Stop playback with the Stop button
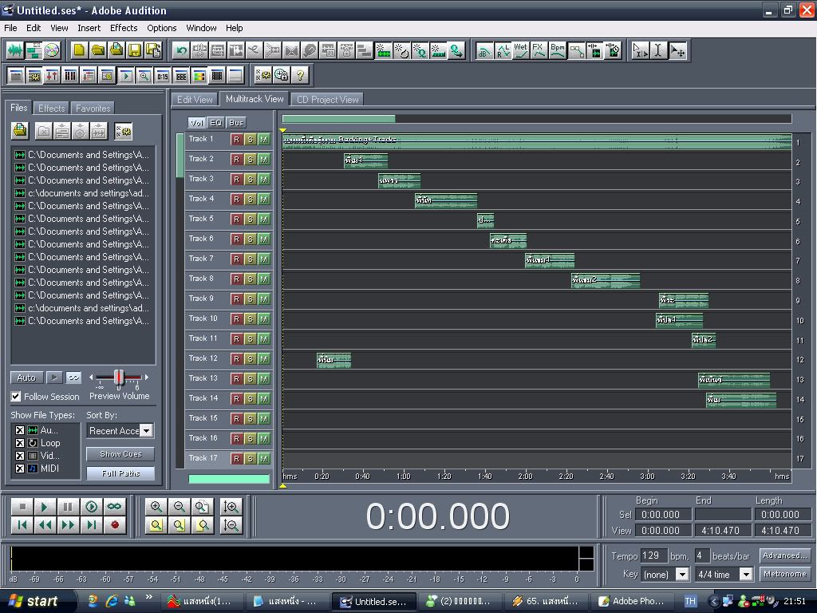The width and height of the screenshot is (817, 613). (x=22, y=507)
